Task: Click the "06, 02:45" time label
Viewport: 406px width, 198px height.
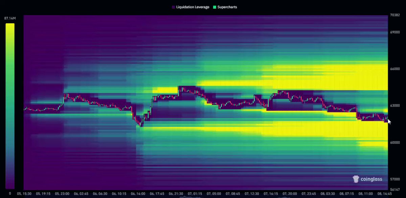Action: point(81,194)
